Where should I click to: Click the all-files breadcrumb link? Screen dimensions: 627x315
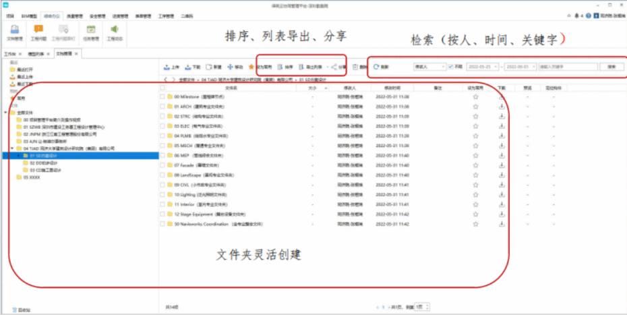(x=187, y=80)
